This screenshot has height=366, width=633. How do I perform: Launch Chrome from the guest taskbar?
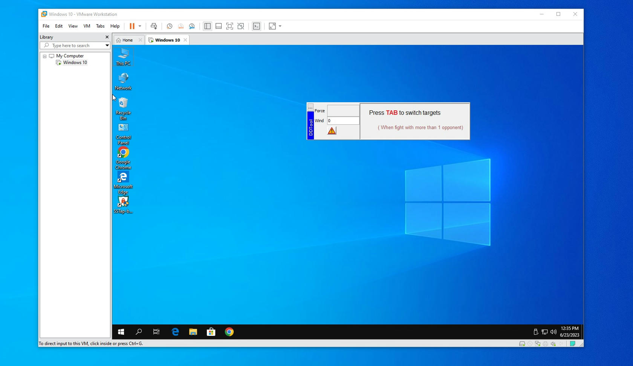229,332
